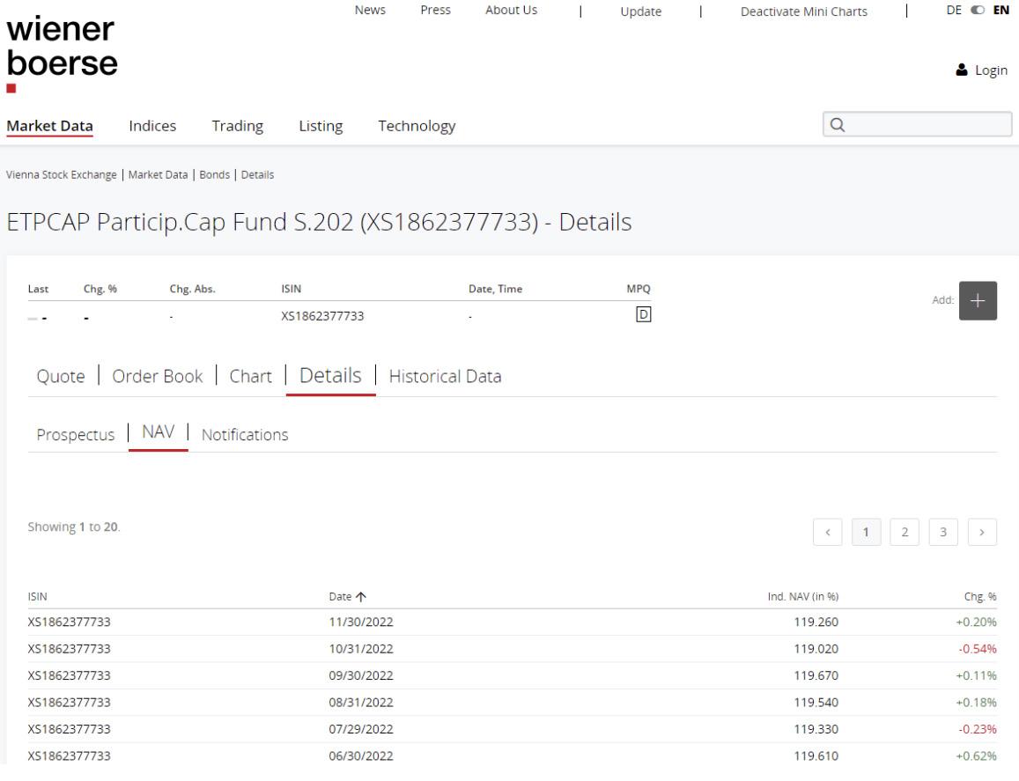Open Indices menu
1019x781 pixels.
point(152,126)
